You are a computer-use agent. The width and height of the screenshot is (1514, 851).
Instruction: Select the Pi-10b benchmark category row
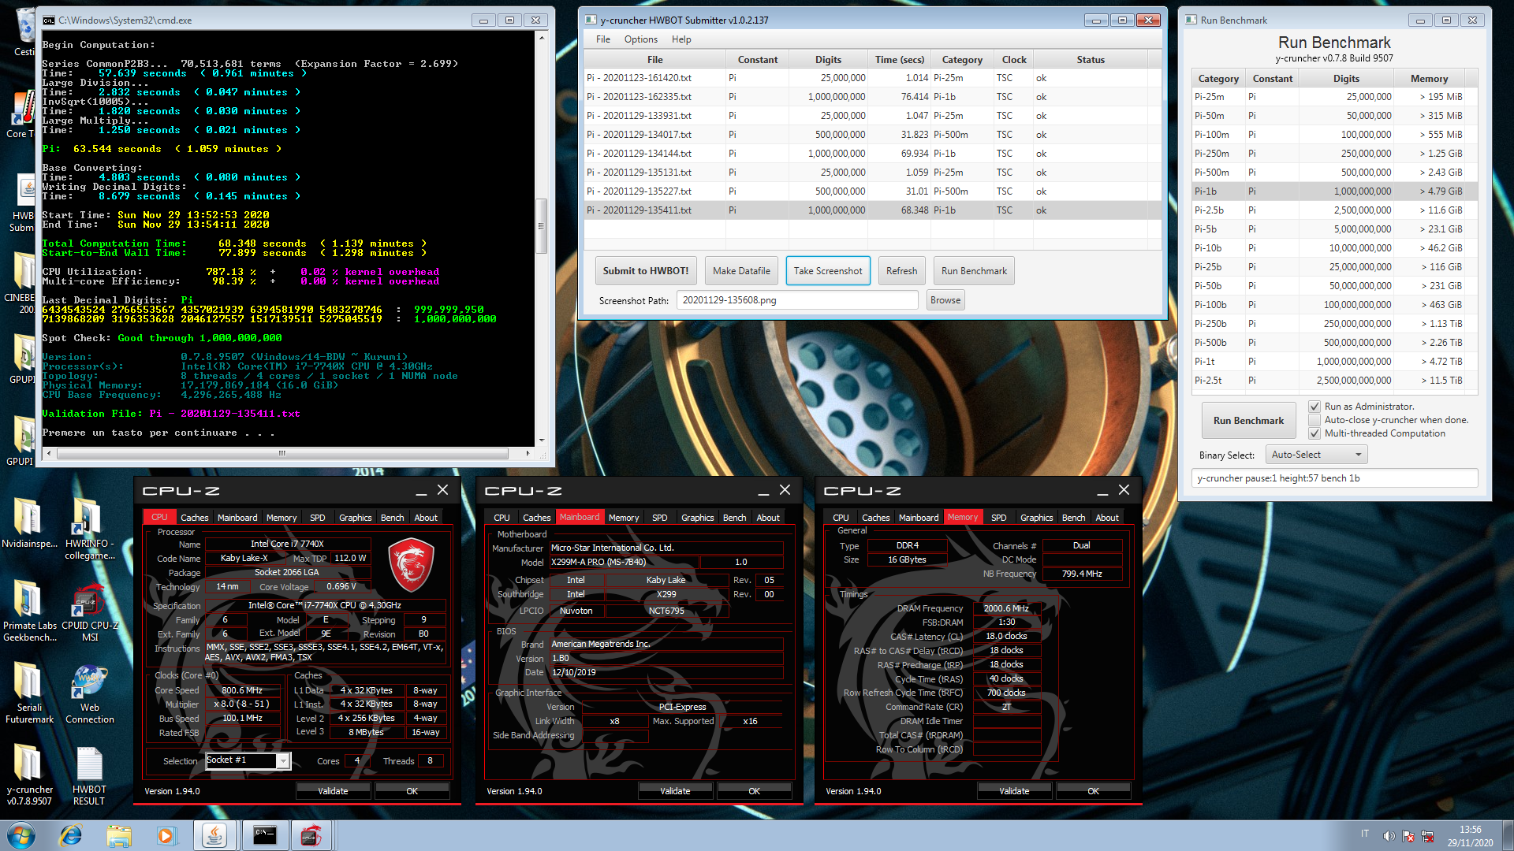1334,248
